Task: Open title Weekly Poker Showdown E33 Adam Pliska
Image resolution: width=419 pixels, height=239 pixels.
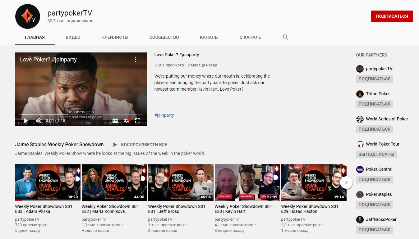Action: (44, 209)
